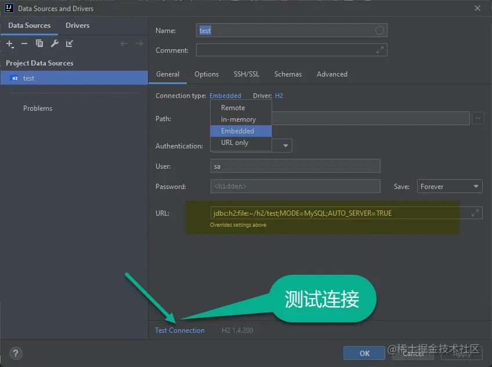Open the Schemas tab
Screen dimensions: 492x367
(x=288, y=74)
